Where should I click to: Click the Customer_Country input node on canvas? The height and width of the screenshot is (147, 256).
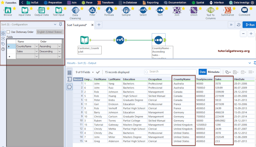click(84, 40)
